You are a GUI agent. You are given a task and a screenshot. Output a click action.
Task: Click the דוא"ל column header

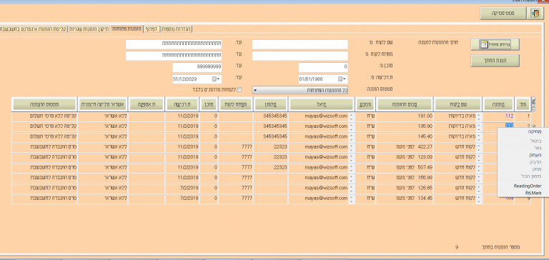coord(322,104)
